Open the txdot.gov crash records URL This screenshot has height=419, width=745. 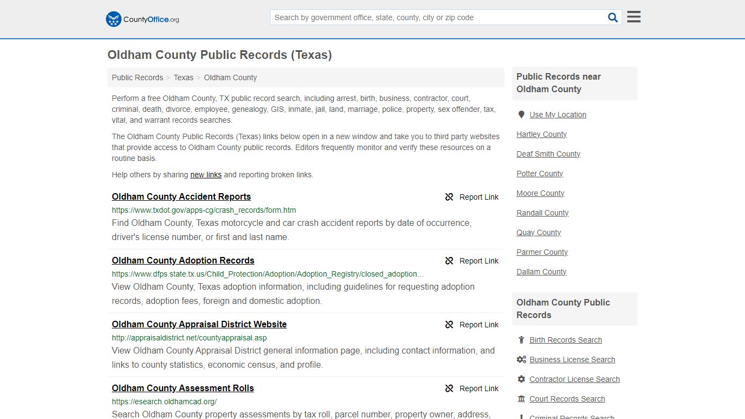204,210
